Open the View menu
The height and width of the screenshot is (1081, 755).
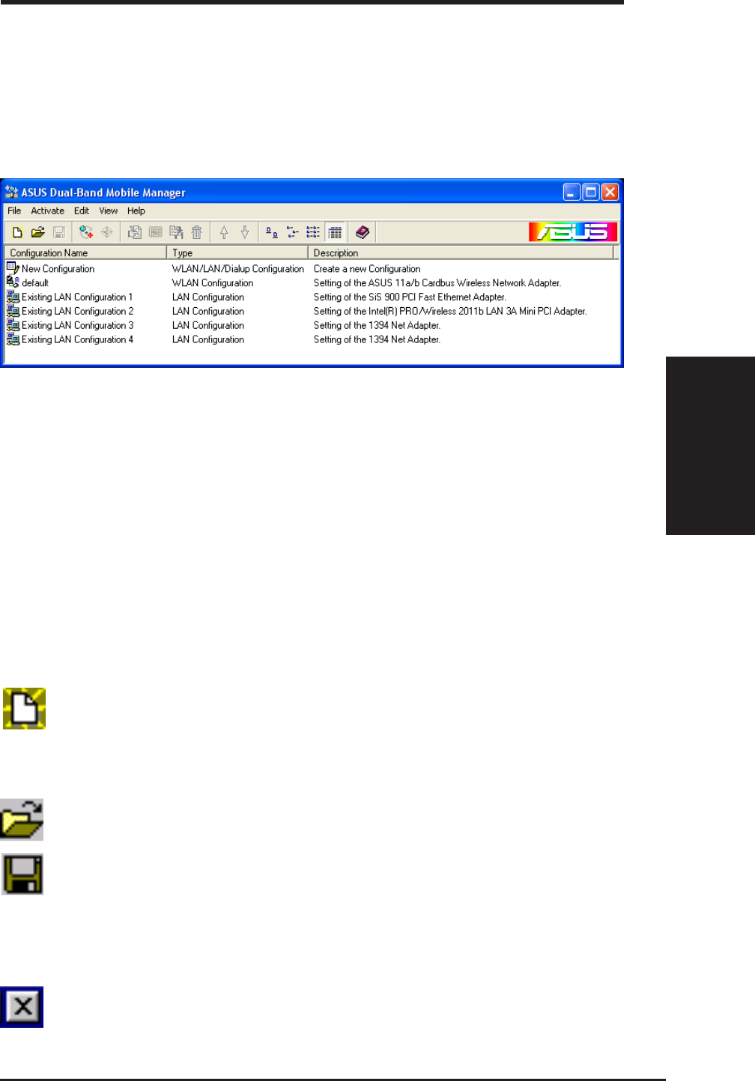pos(109,211)
